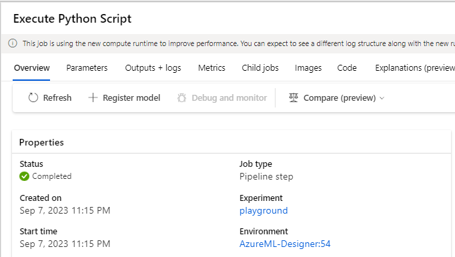455x257 pixels.
Task: Click the Created on date value
Action: point(65,210)
